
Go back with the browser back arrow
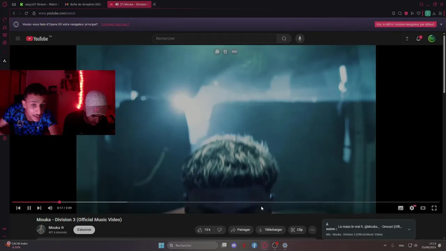point(14,13)
